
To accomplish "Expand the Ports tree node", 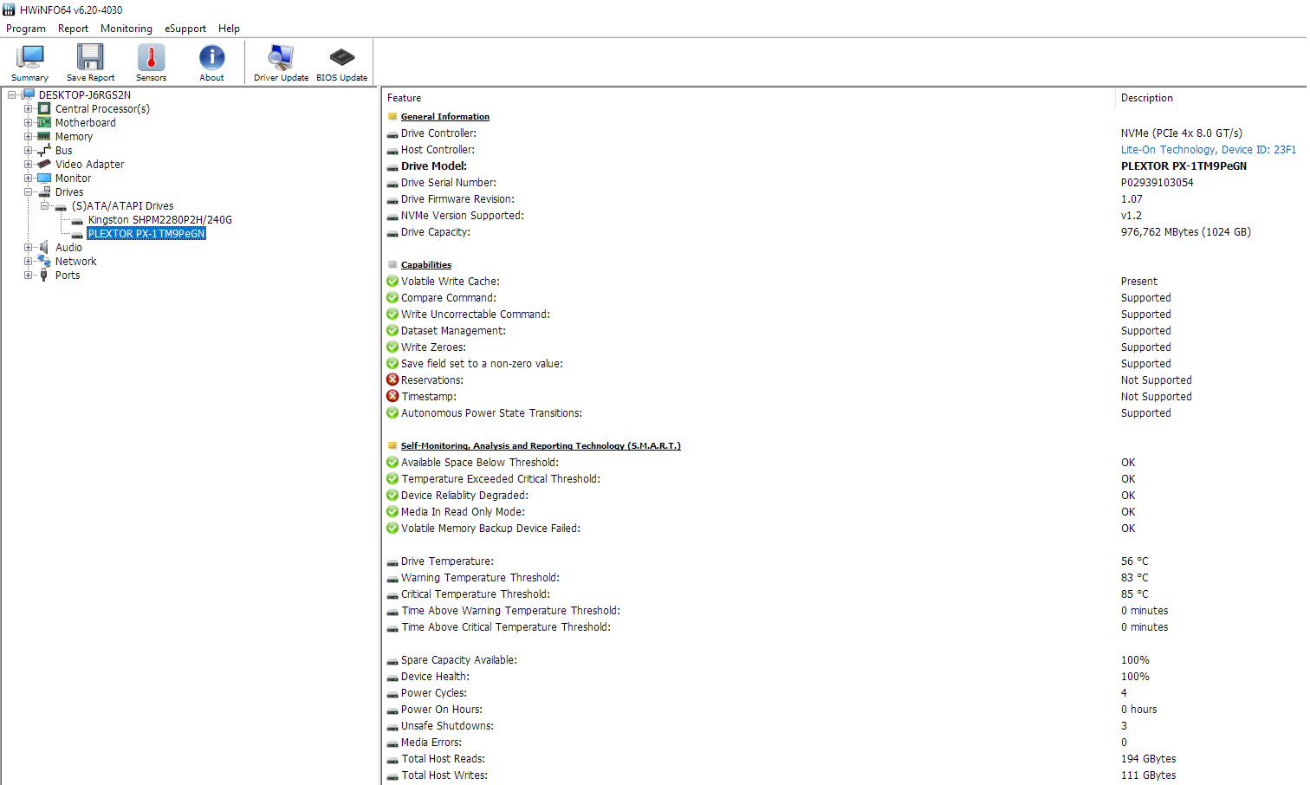I will point(29,276).
